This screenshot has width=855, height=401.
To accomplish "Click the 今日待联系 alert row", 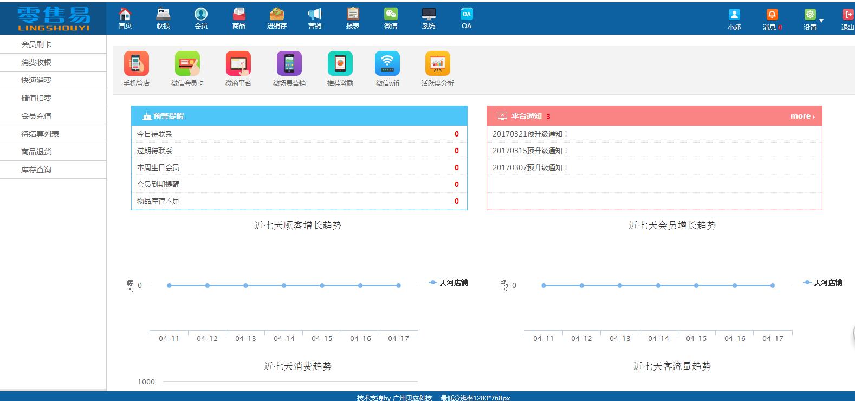I will (x=299, y=134).
